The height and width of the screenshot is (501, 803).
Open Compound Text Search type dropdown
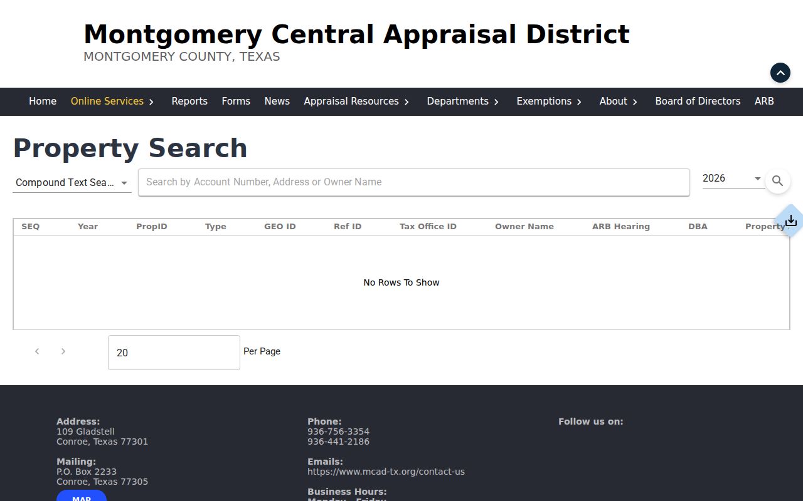click(72, 182)
